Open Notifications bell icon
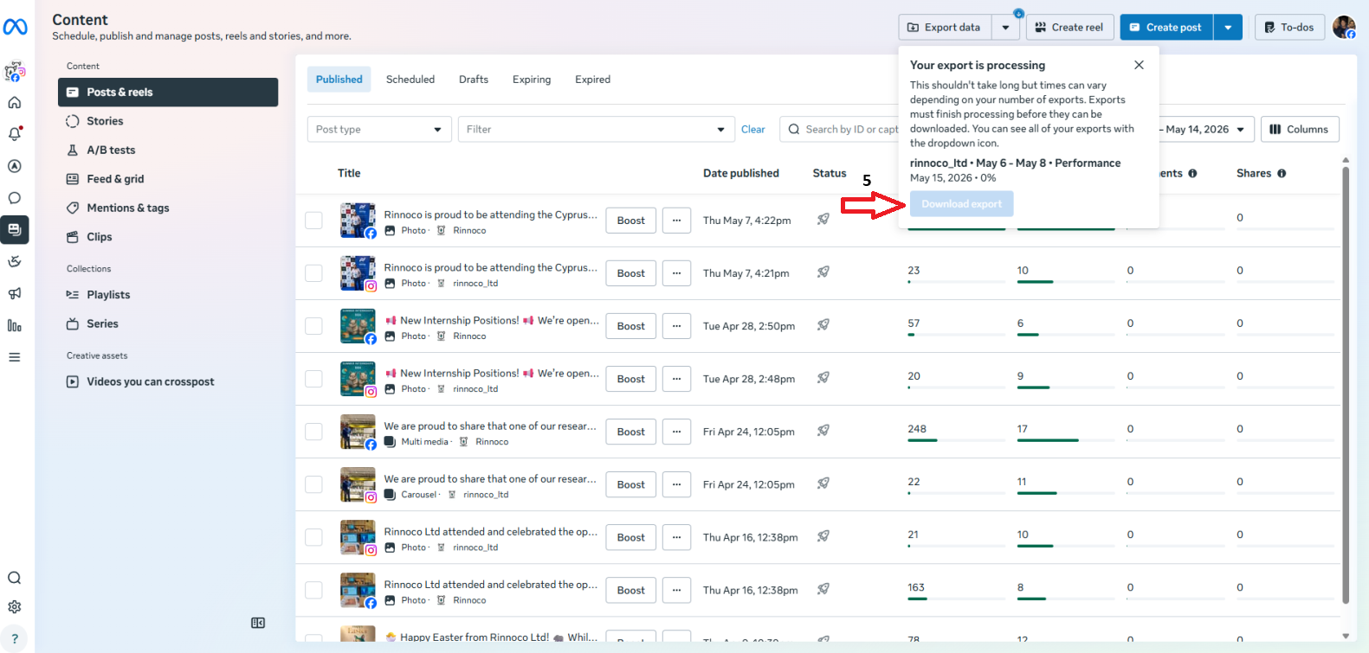The height and width of the screenshot is (653, 1369). [x=15, y=134]
